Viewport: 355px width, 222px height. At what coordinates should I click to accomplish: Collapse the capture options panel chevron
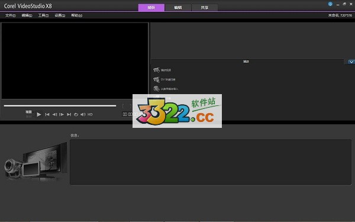click(x=351, y=62)
